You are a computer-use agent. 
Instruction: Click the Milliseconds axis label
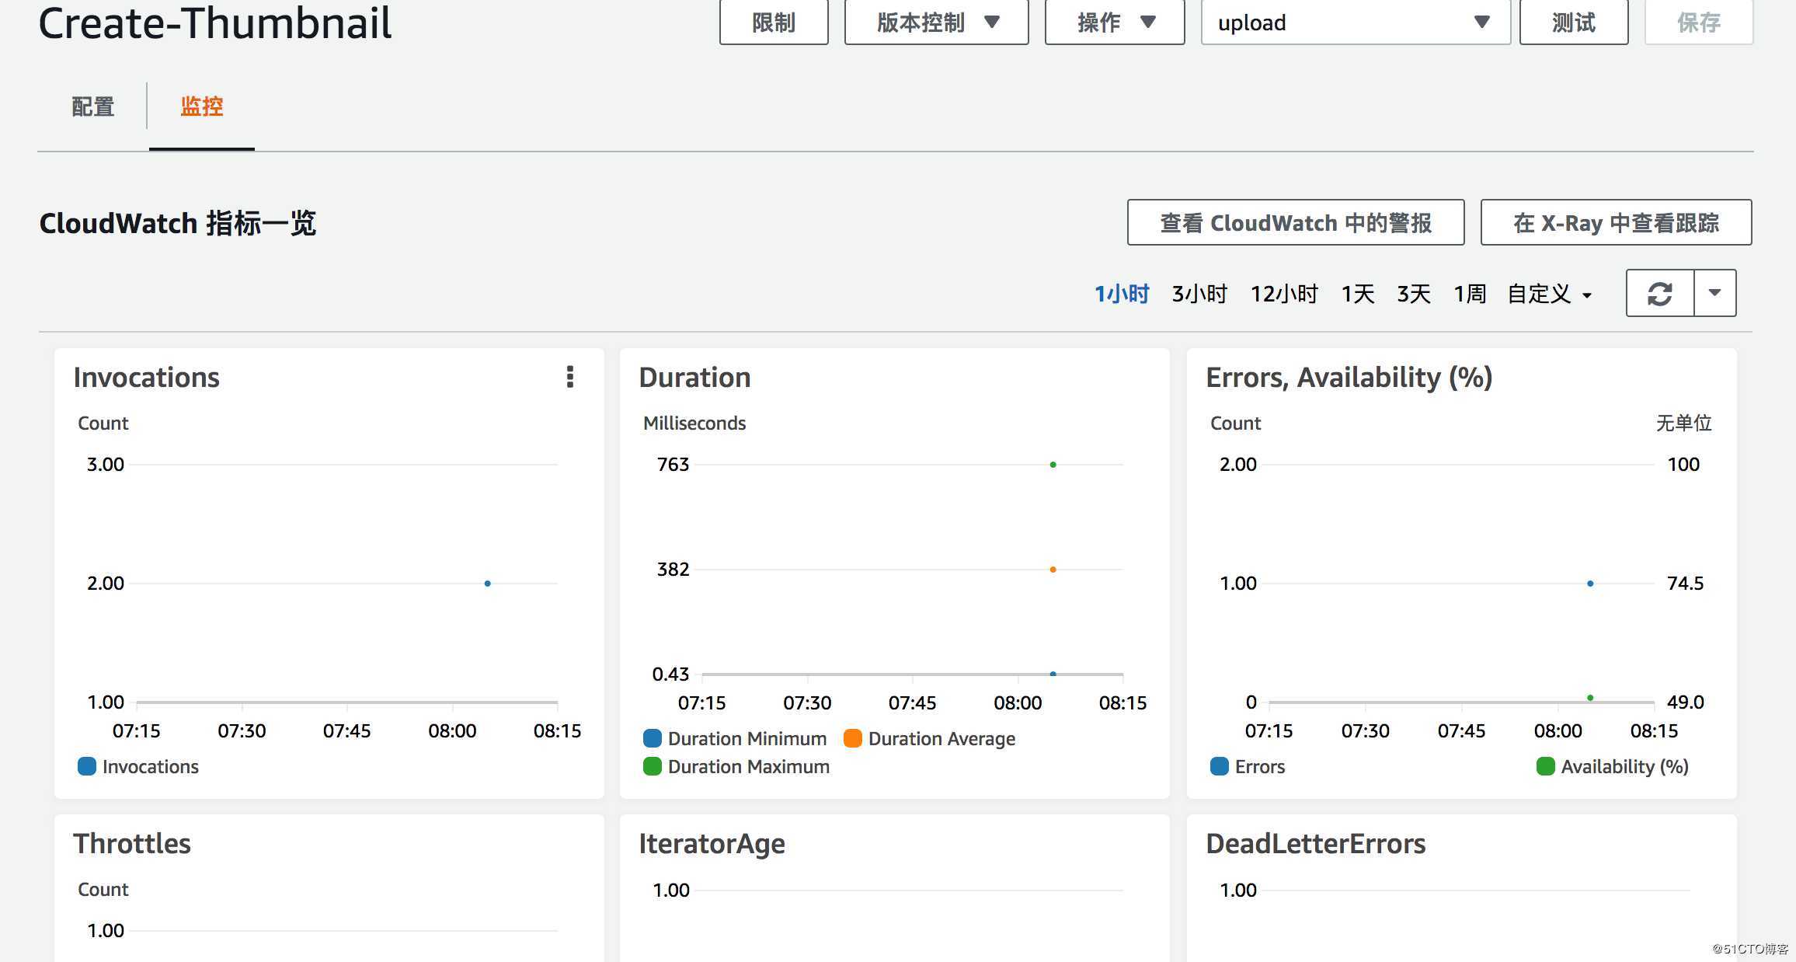point(694,423)
